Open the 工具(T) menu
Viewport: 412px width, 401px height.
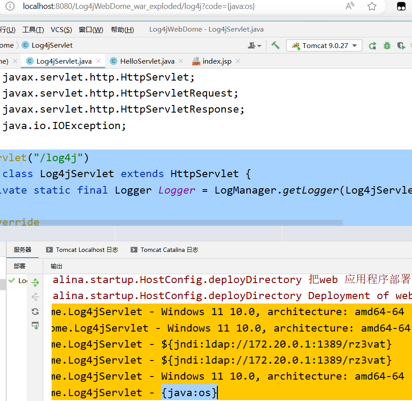(x=33, y=29)
